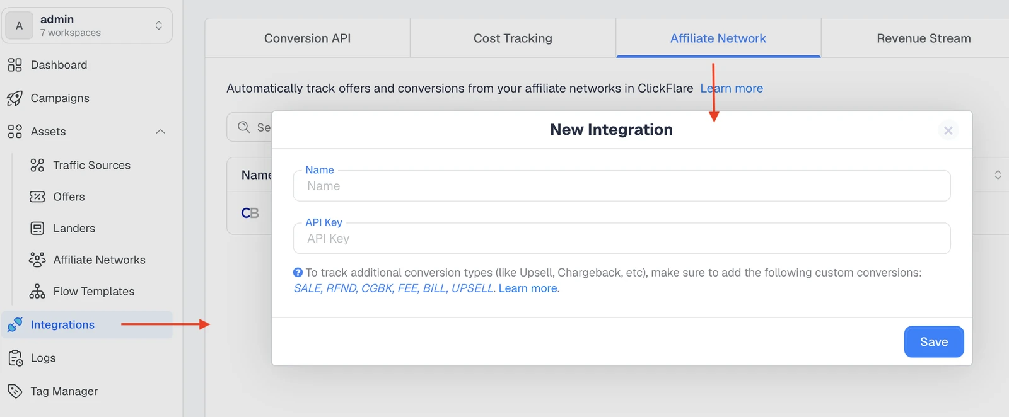1009x417 pixels.
Task: Click the Flow Templates hierarchy icon
Action: coord(37,291)
